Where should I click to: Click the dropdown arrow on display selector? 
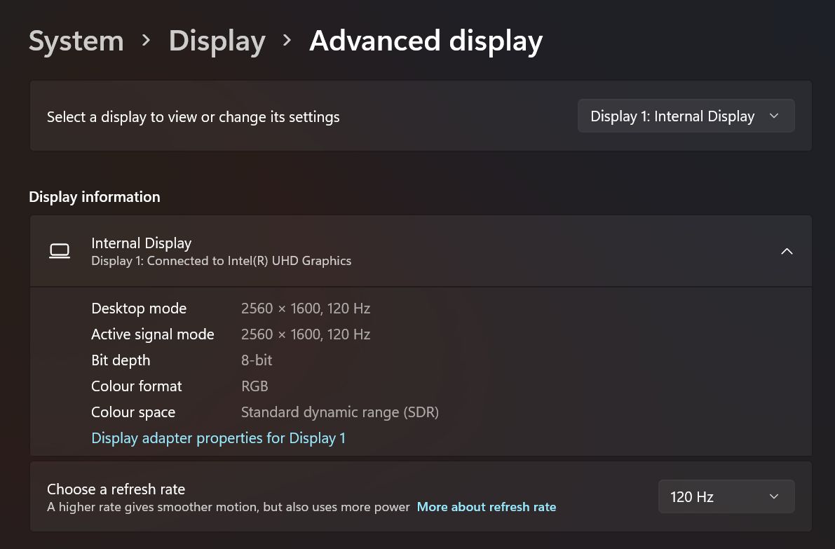pos(774,116)
